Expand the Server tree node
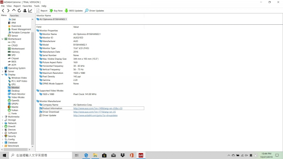Image resolution: width=283 pixels, height=159 pixels. [x=2, y=71]
